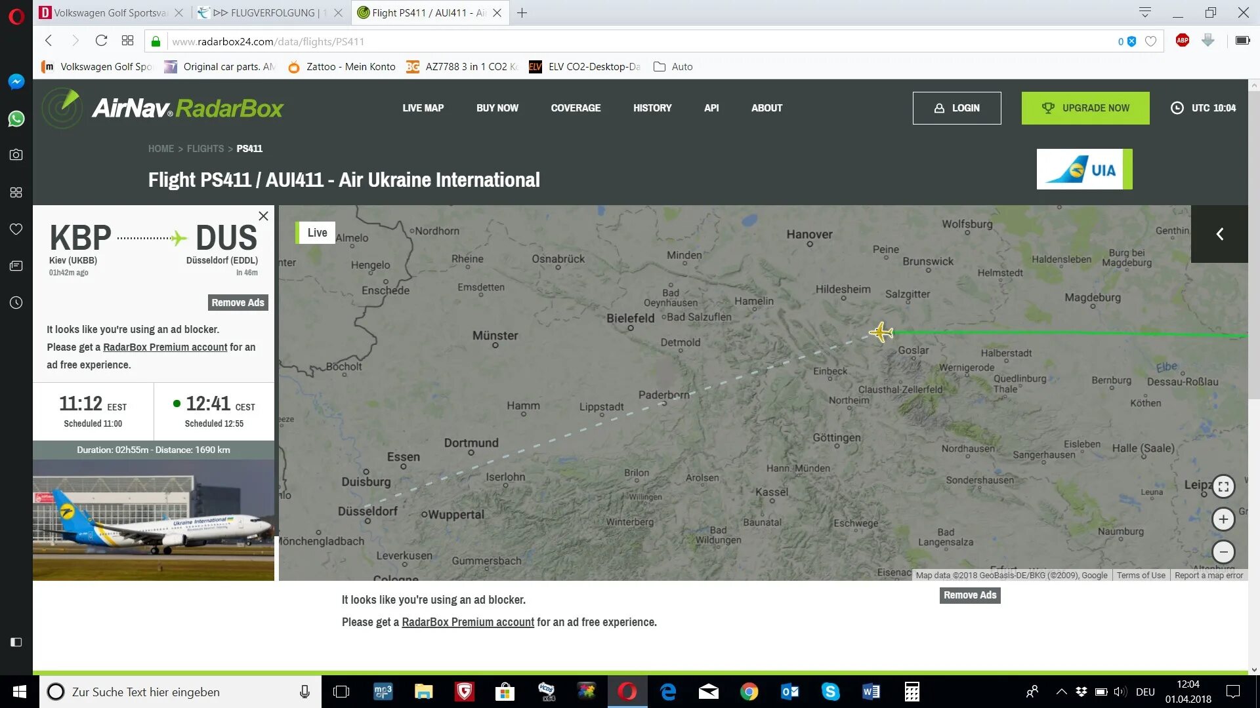1260x708 pixels.
Task: Click the API menu item
Action: (x=711, y=108)
